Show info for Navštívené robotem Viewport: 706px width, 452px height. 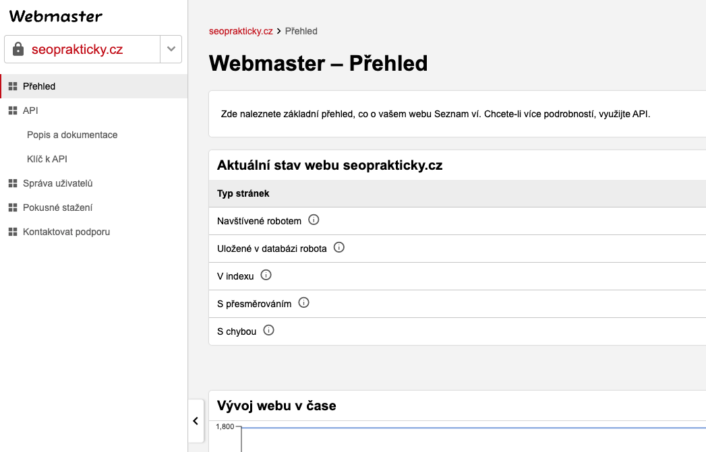coord(314,220)
